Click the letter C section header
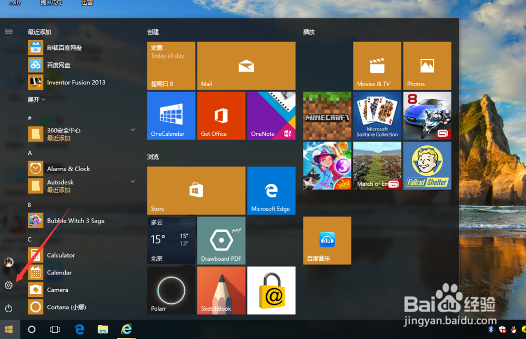This screenshot has height=339, width=526. click(29, 239)
